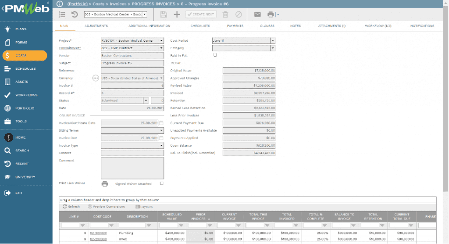This screenshot has width=449, height=244.
Task: Click Refresh in the grid toolbar
Action: click(71, 206)
